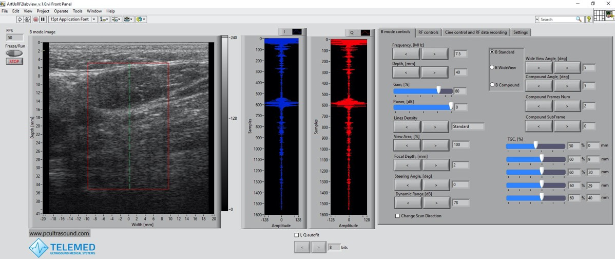
Task: Increase Wide View Angle with the > button
Action: [x=567, y=67]
